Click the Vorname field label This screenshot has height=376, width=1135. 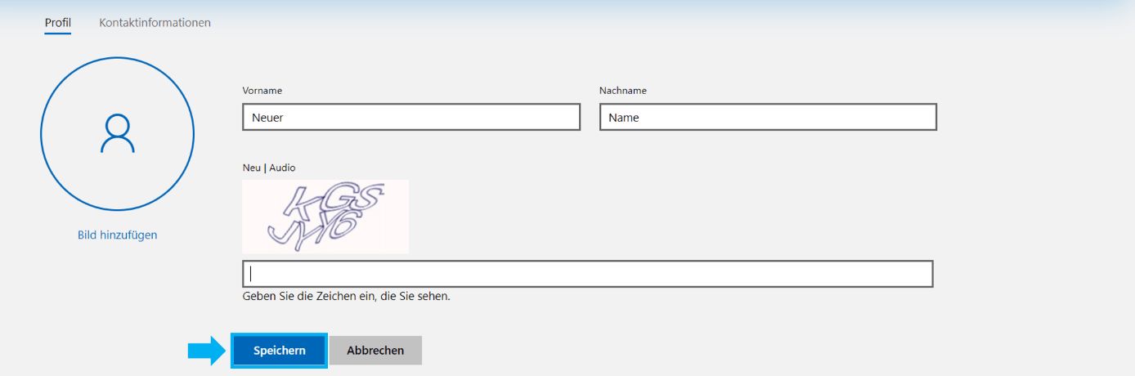coord(262,91)
